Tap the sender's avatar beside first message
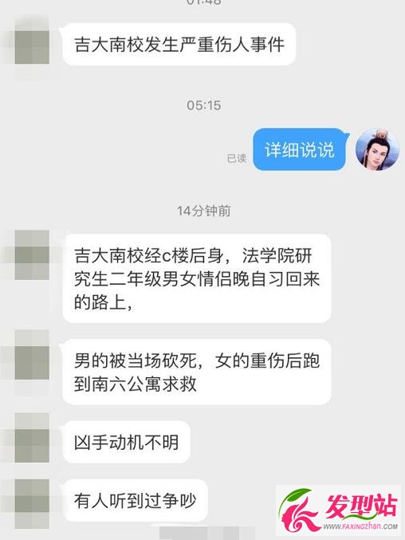The height and width of the screenshot is (540, 405). 32,47
